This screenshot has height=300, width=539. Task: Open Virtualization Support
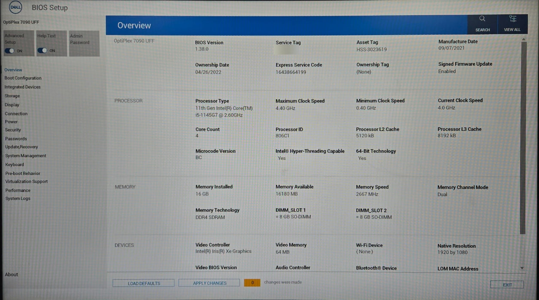pyautogui.click(x=27, y=182)
